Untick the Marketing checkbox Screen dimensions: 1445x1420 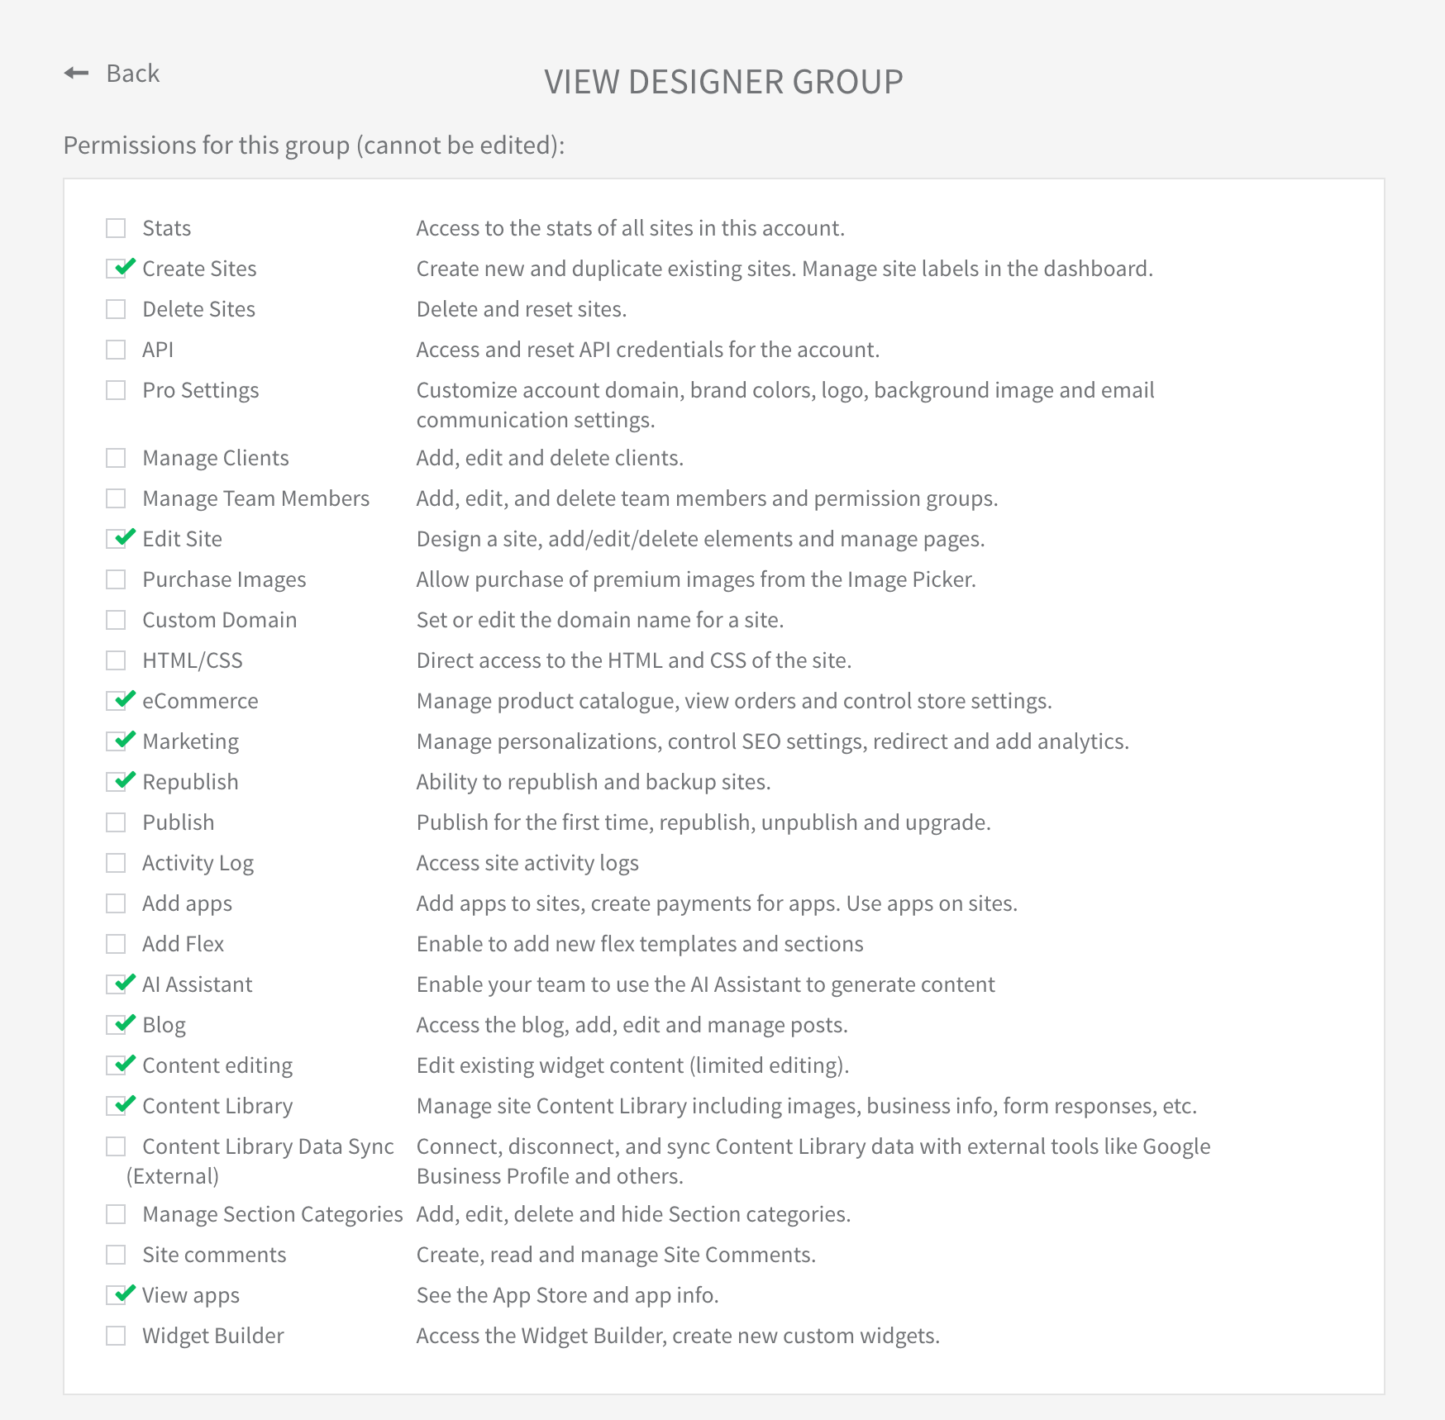116,741
